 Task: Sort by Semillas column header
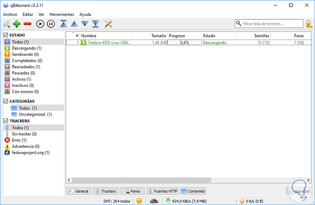253,36
